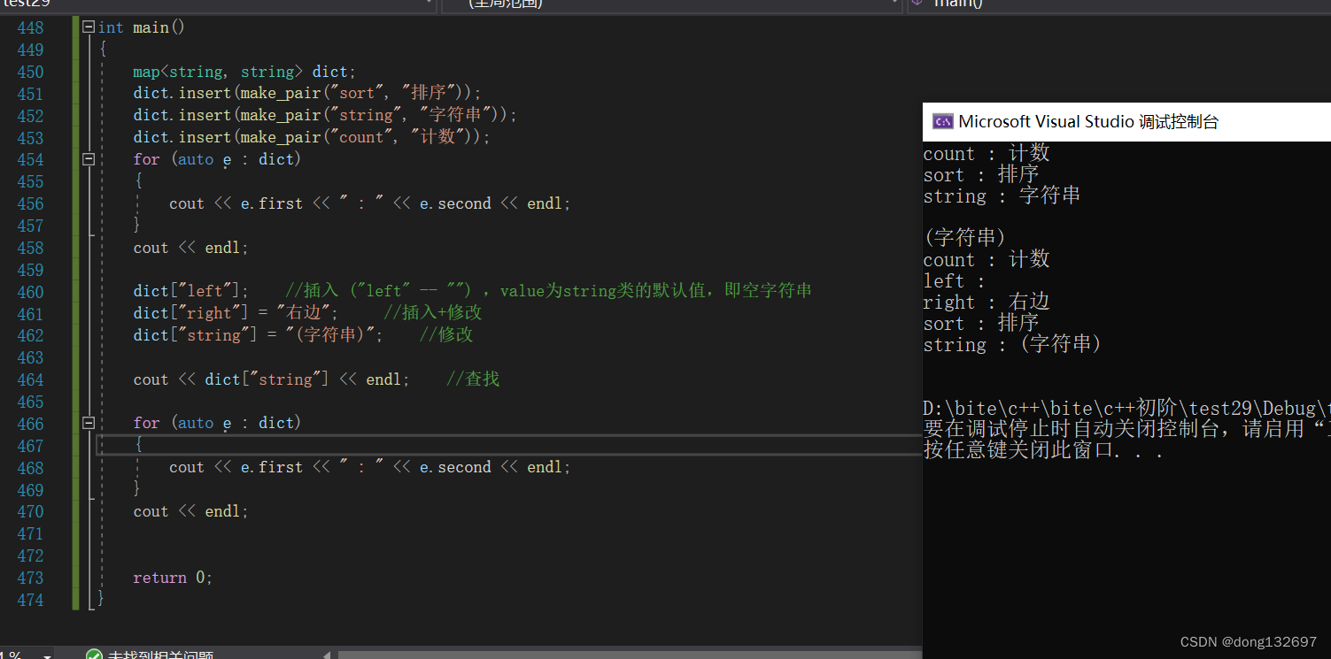1331x659 pixels.
Task: Click the dict["string"] = "(字符串)" statement
Action: [259, 335]
